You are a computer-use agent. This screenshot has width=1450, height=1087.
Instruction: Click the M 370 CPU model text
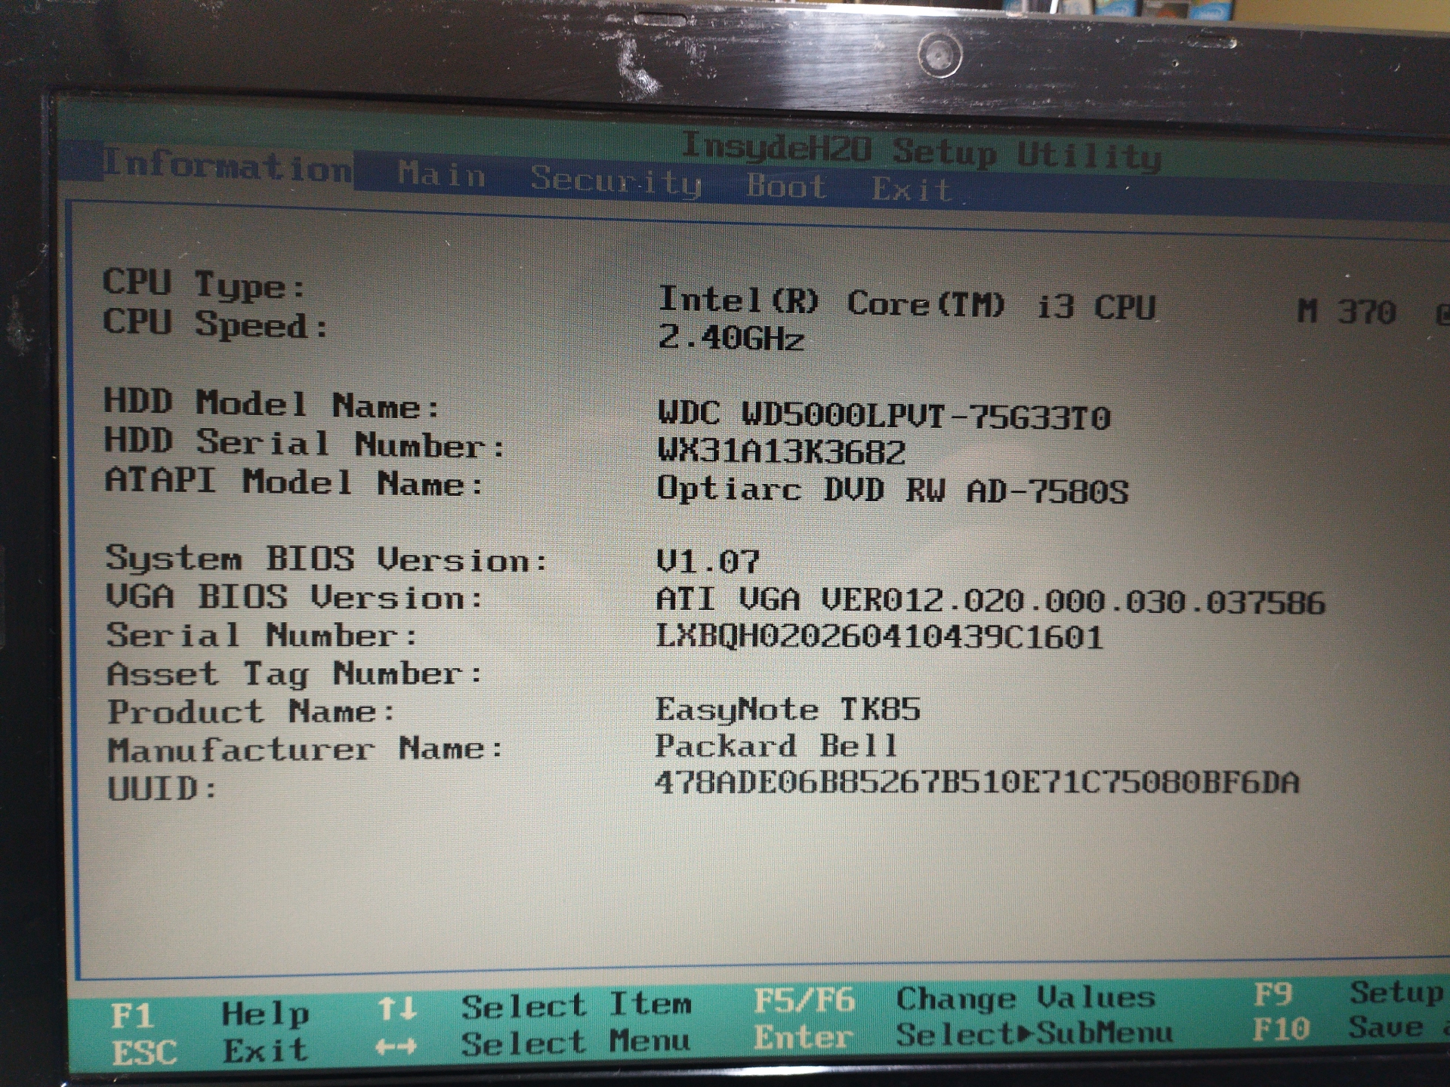tap(1346, 311)
